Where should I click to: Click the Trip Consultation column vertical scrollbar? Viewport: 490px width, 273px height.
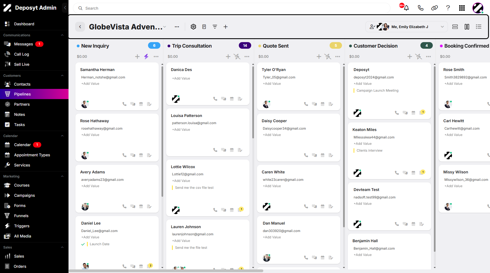[x=253, y=102]
